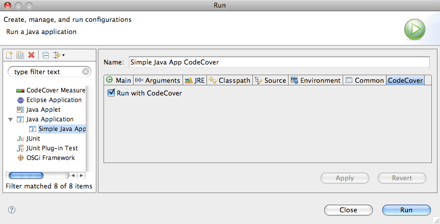Click the Close button
Screen dimensions: 440x224
coord(348,210)
